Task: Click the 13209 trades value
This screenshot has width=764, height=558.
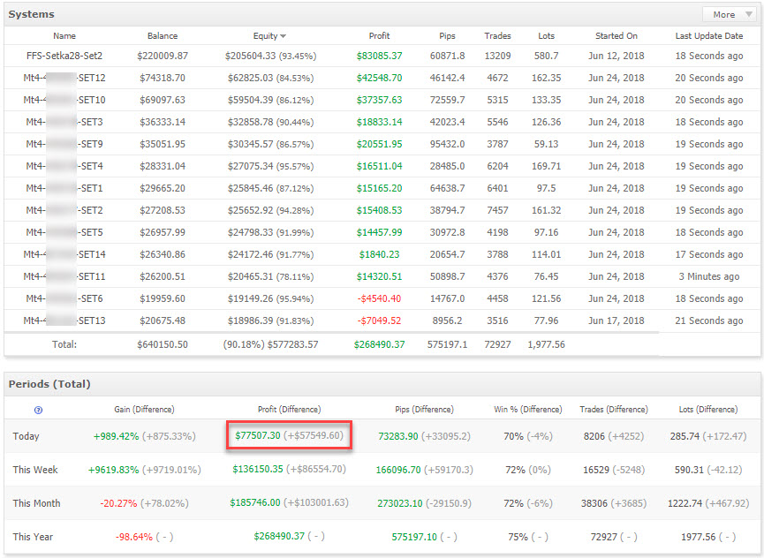Action: [x=497, y=56]
